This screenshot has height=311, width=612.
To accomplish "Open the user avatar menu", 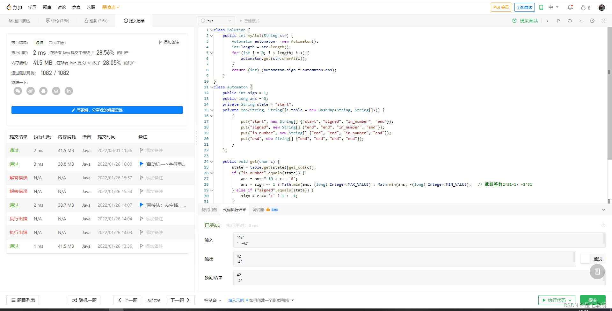I will (x=602, y=7).
